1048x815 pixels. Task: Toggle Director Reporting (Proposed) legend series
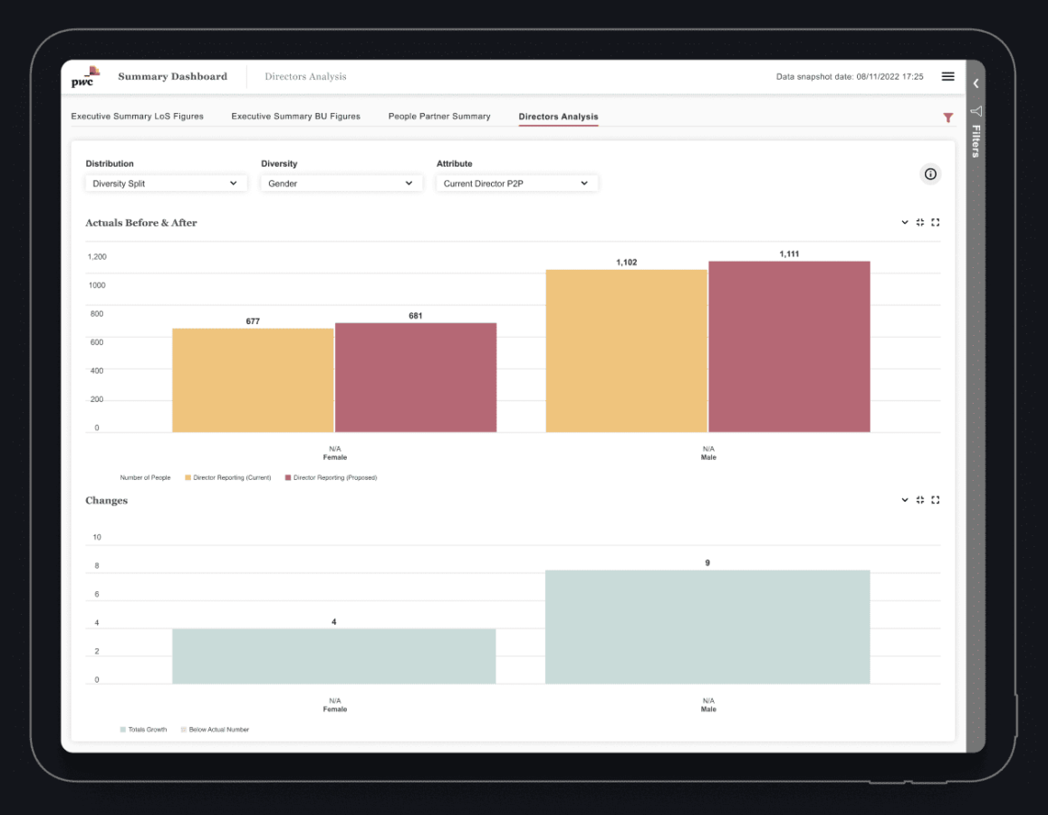[330, 477]
